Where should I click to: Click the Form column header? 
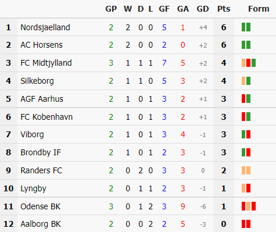(259, 9)
